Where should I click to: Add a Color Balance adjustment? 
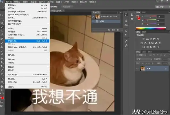pyautogui.click(x=145, y=43)
